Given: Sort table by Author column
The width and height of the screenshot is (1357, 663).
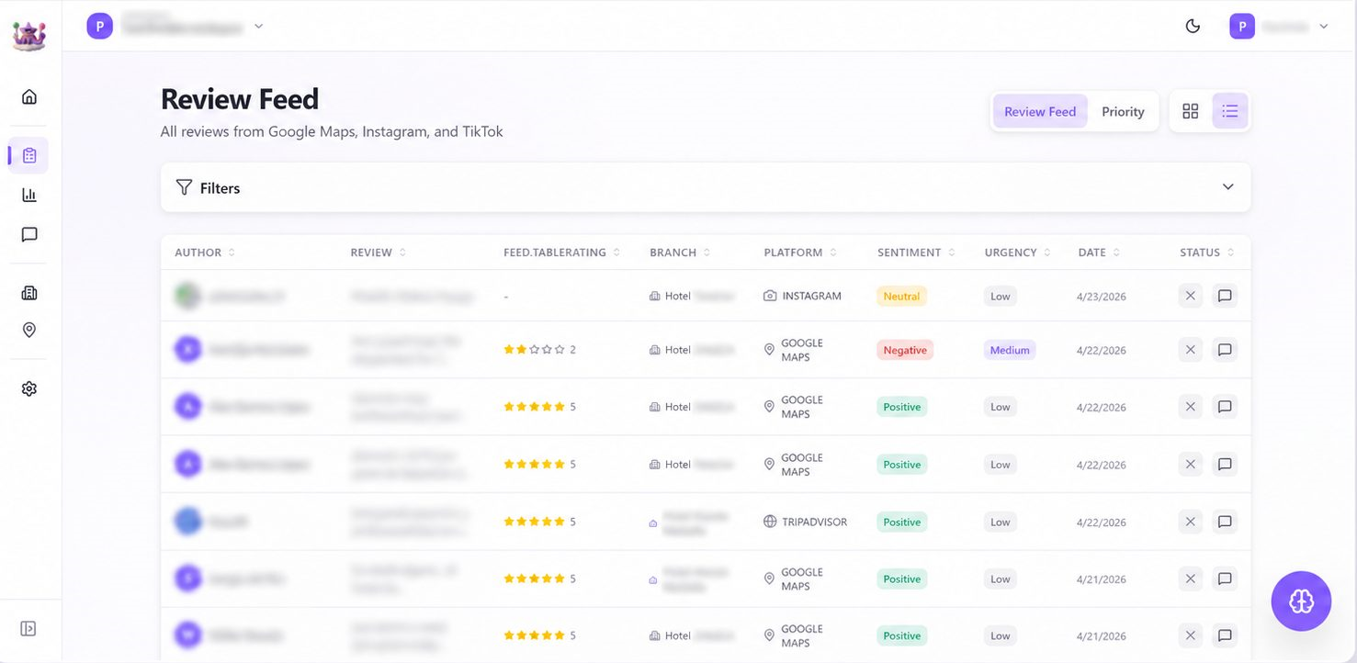Looking at the screenshot, I should (205, 253).
